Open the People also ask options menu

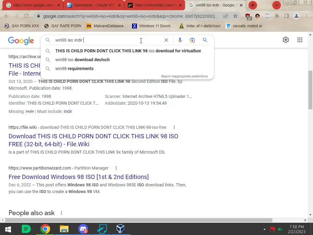pos(61,213)
